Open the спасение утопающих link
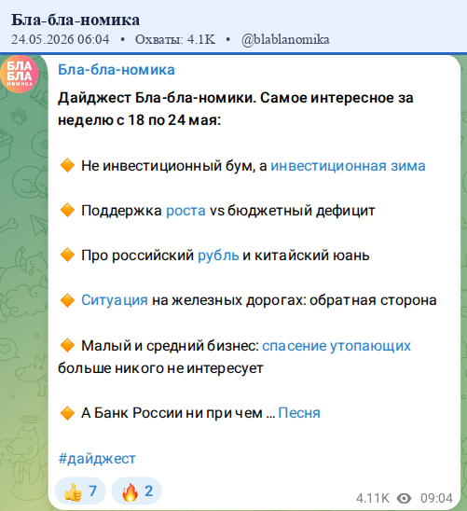The width and height of the screenshot is (467, 511). 337,346
